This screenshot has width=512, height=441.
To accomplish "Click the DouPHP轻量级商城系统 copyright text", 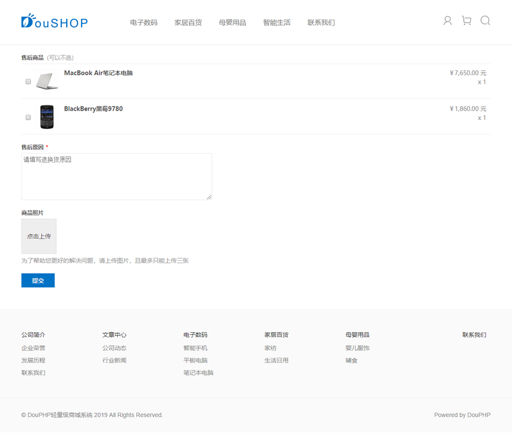I will pos(92,415).
